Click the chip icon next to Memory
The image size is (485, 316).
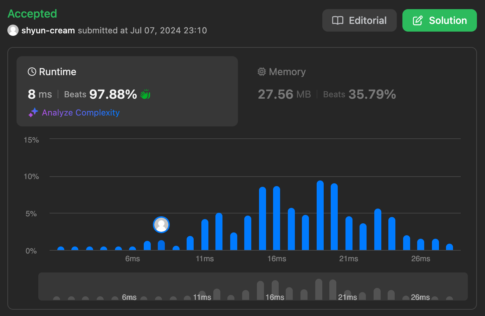click(262, 72)
